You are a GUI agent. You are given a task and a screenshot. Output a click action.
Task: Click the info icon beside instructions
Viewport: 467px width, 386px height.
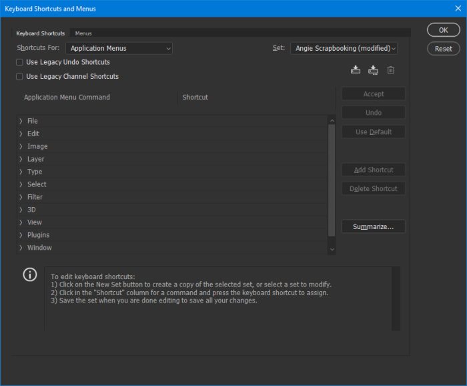coord(30,274)
